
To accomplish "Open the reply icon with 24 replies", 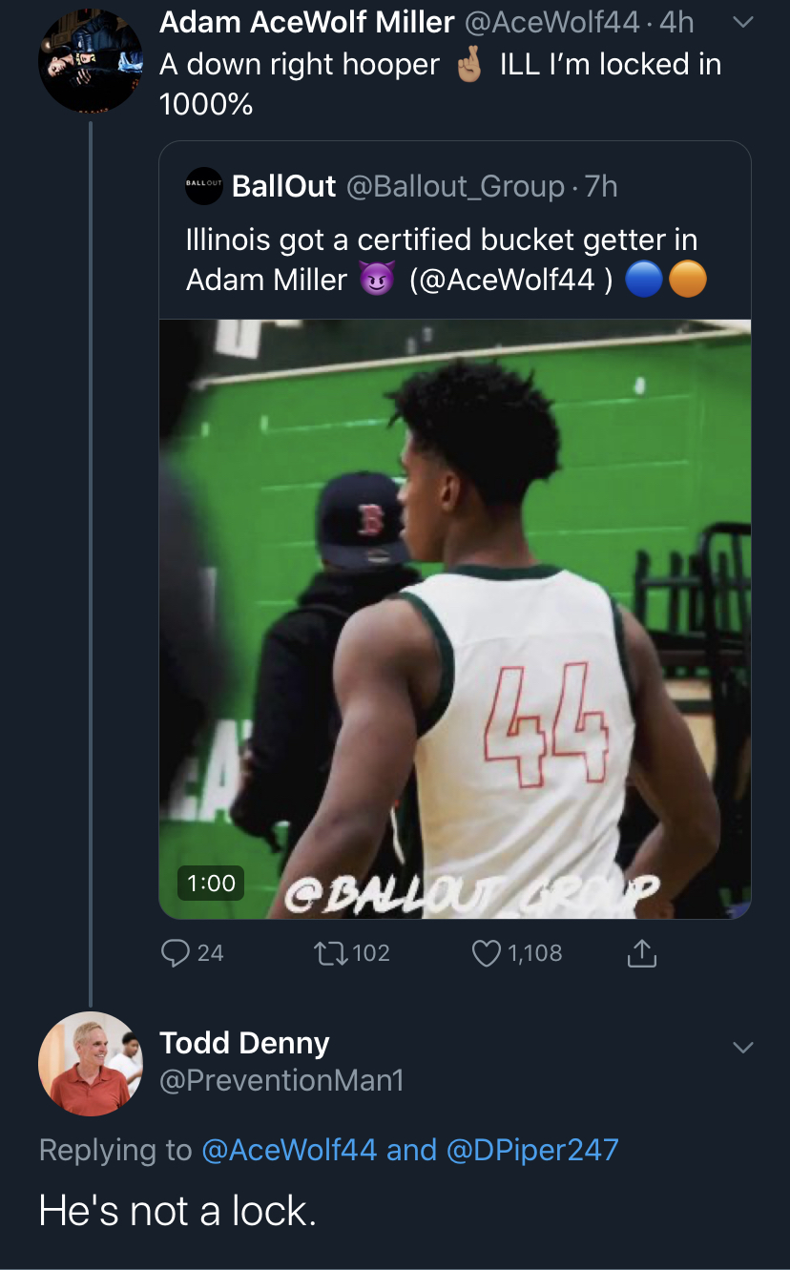I will [x=175, y=952].
